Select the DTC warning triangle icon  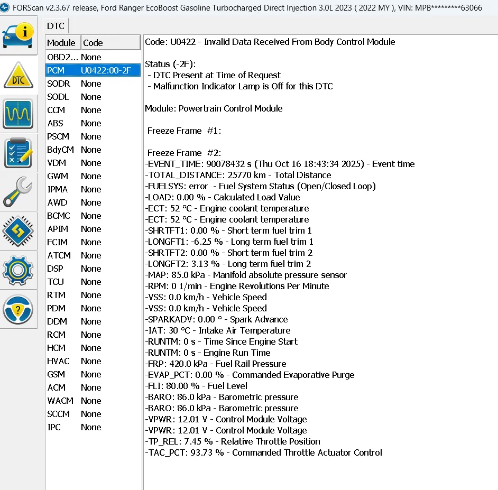click(19, 76)
